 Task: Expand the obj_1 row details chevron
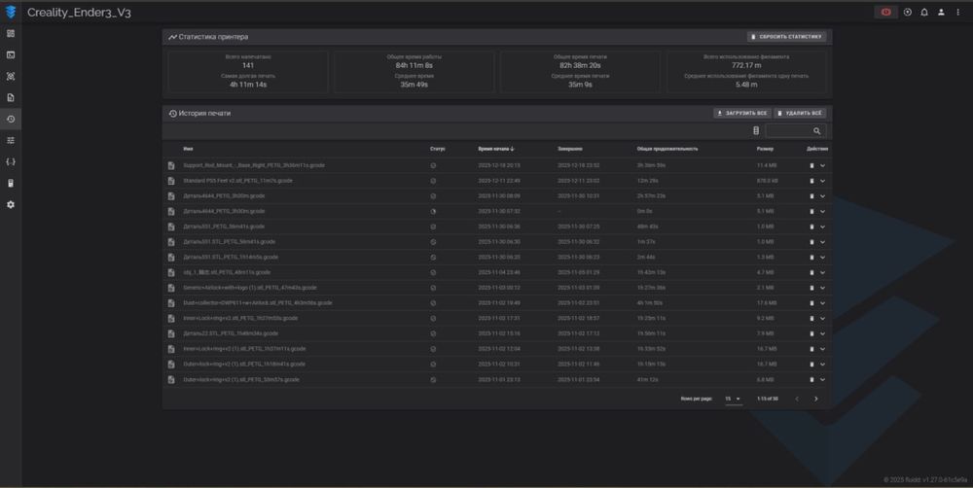823,273
